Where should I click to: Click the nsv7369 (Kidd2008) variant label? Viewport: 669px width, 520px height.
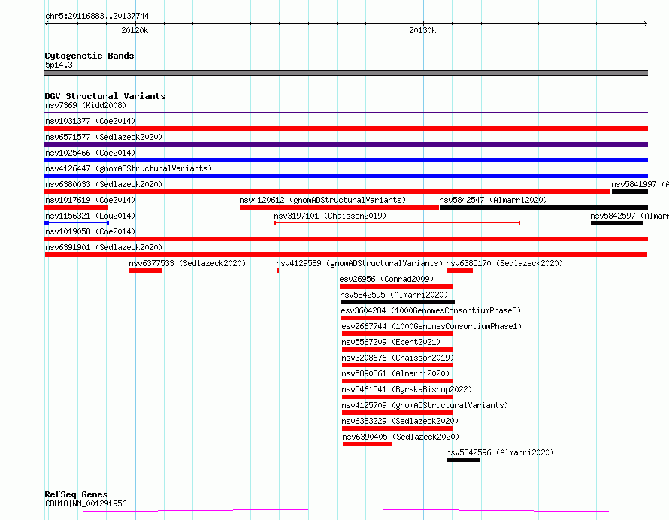point(86,105)
